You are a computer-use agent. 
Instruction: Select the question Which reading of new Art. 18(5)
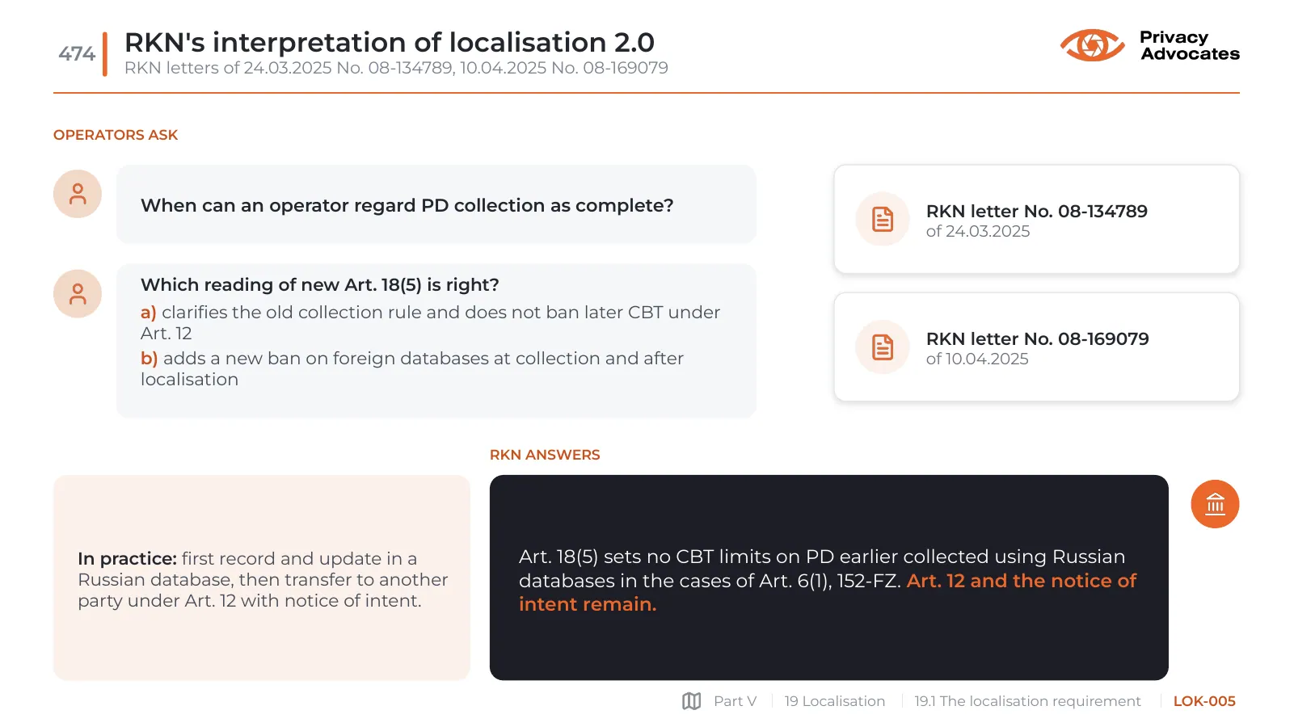pyautogui.click(x=320, y=284)
